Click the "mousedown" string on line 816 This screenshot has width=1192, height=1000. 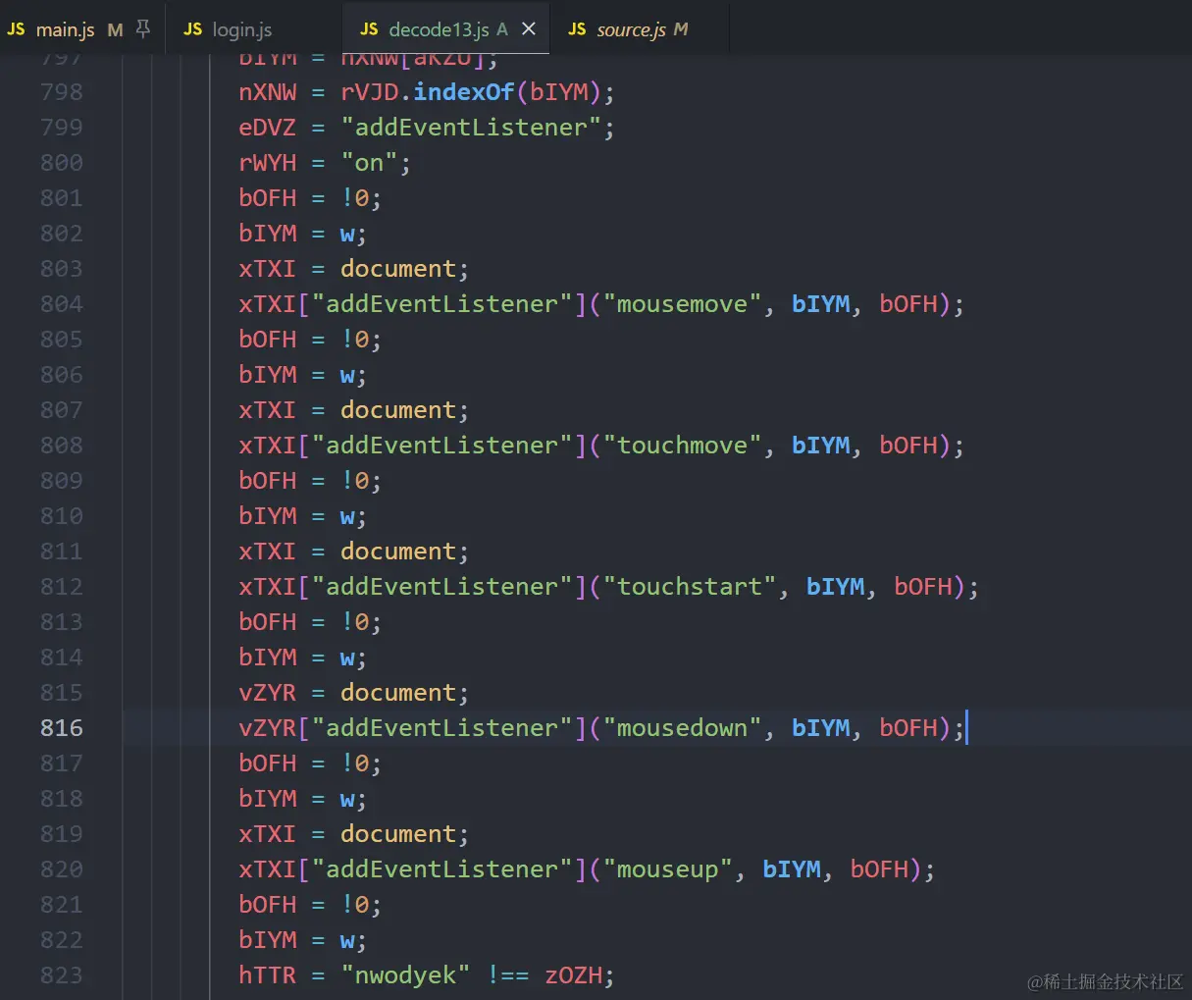pyautogui.click(x=682, y=728)
